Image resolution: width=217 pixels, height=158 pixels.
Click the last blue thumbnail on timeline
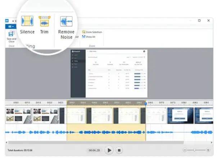point(203,115)
